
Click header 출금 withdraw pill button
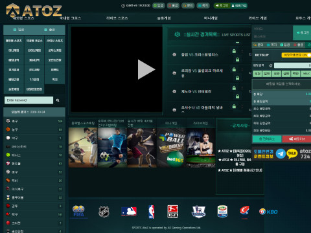click(x=173, y=6)
